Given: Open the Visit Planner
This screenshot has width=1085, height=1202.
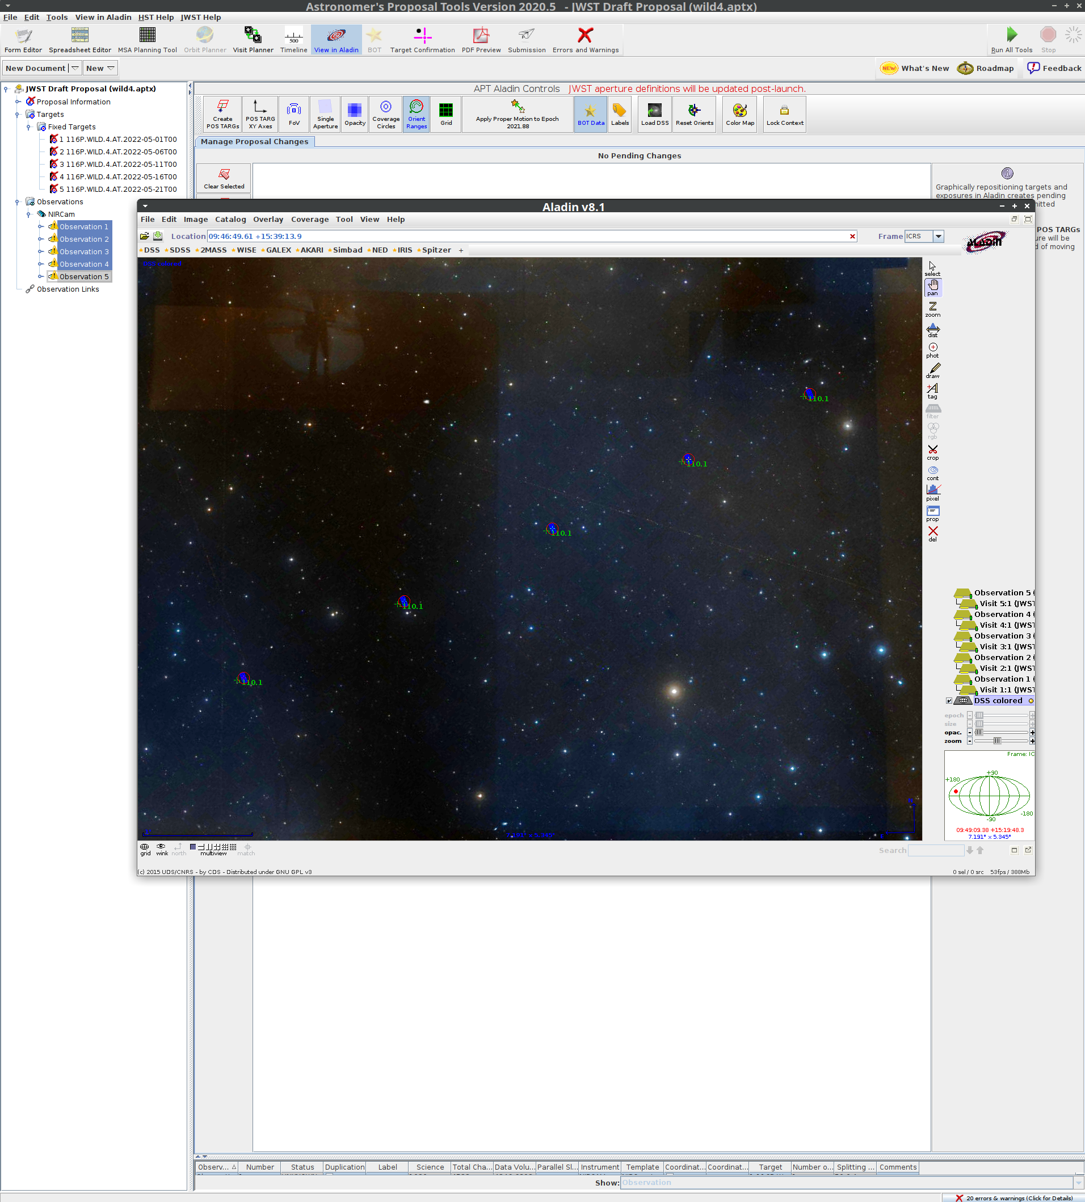Looking at the screenshot, I should 253,40.
